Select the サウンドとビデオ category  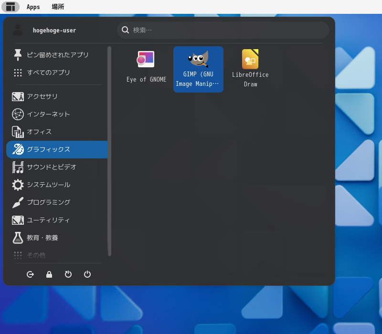[x=57, y=167]
